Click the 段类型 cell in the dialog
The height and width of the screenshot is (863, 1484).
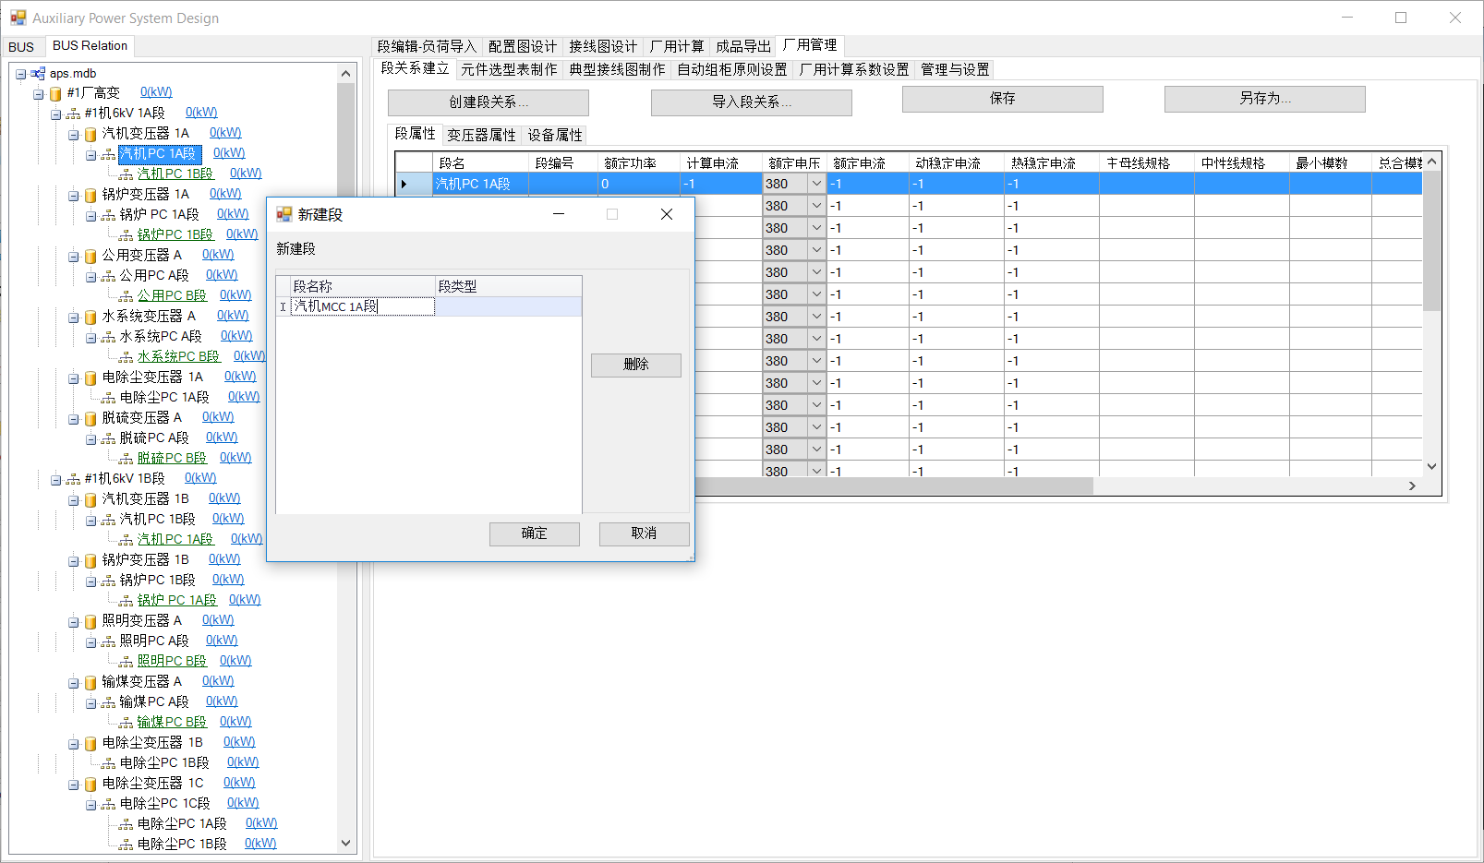(x=509, y=306)
